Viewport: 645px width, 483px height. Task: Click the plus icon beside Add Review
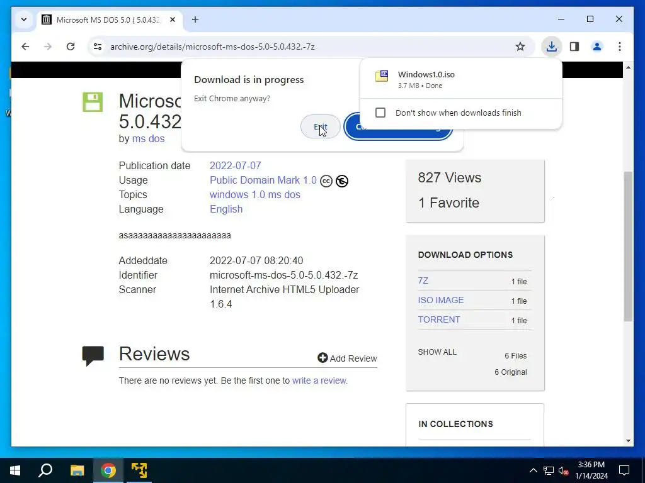tap(322, 358)
